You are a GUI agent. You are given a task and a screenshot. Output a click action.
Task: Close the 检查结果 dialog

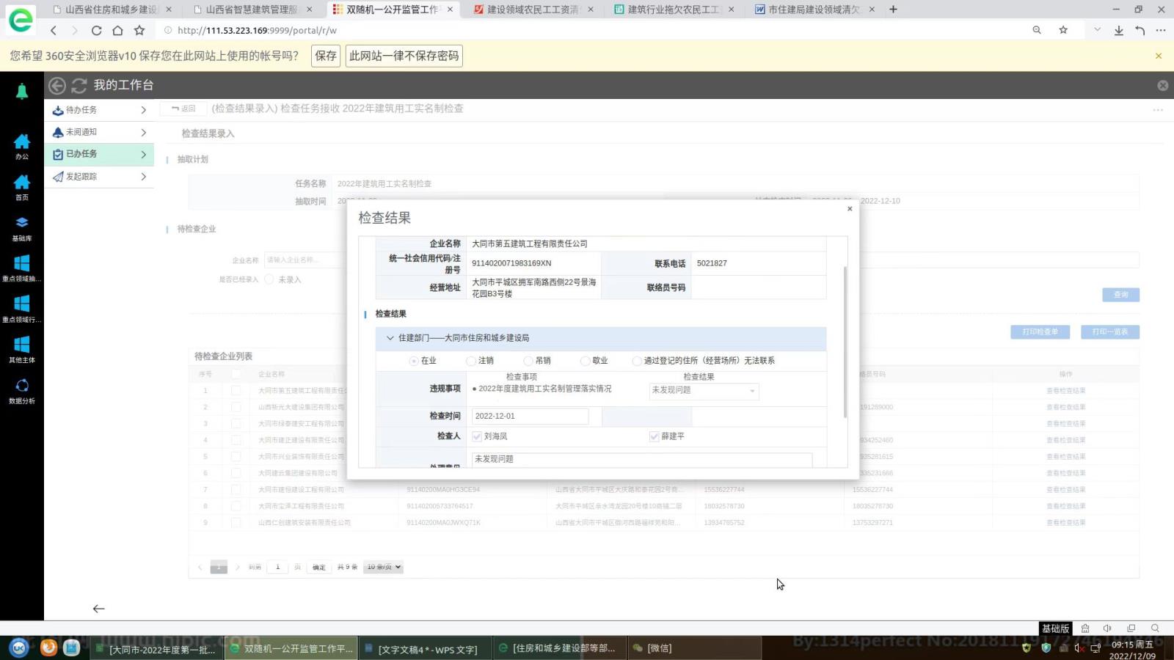pos(850,209)
